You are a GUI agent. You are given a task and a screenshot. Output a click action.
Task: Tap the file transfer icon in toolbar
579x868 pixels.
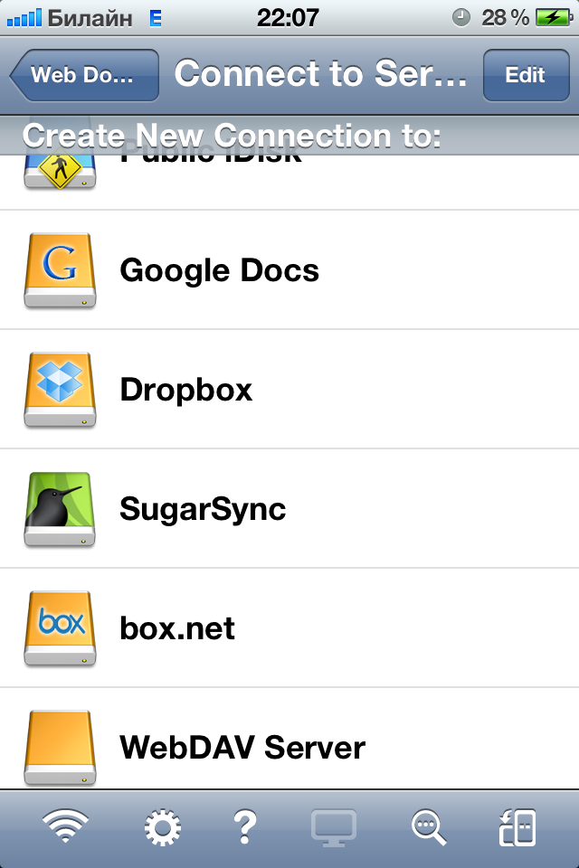[517, 827]
